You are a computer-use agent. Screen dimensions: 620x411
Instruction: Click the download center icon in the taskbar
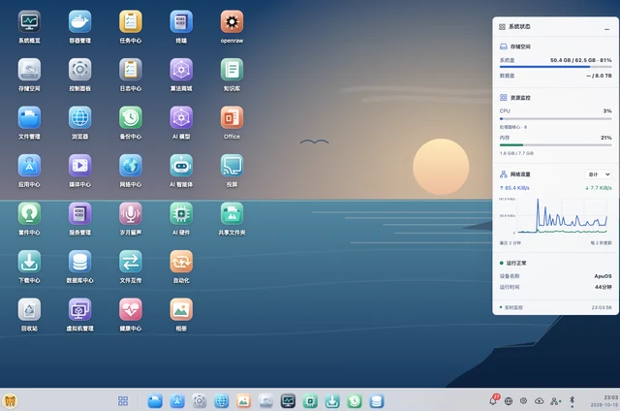point(332,401)
